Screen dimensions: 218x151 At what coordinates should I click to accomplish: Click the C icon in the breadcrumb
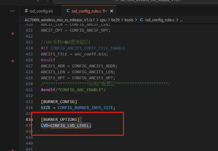pos(141,20)
